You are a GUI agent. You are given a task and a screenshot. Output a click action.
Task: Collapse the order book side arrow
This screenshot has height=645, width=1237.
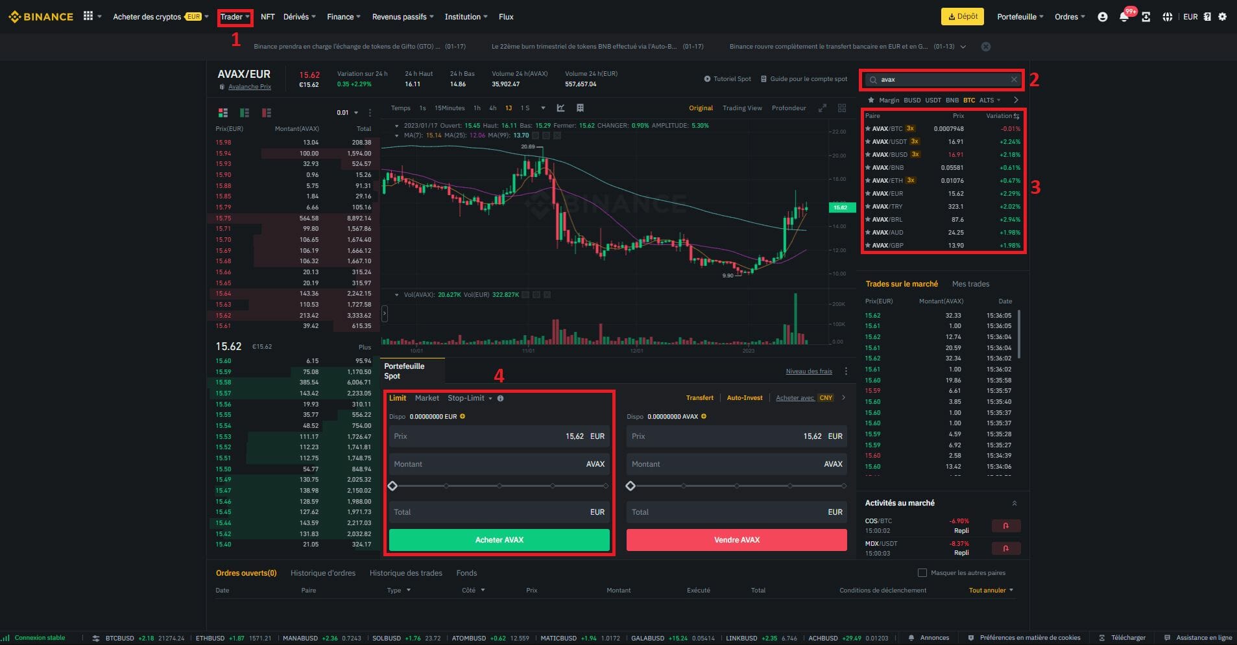click(x=385, y=314)
